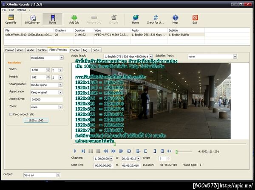Select the Movie toolbar icon

52,18
